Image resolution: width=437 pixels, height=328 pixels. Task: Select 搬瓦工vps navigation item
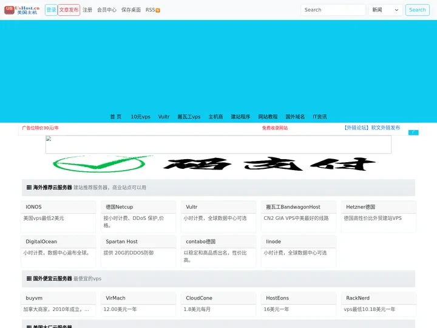click(x=189, y=117)
